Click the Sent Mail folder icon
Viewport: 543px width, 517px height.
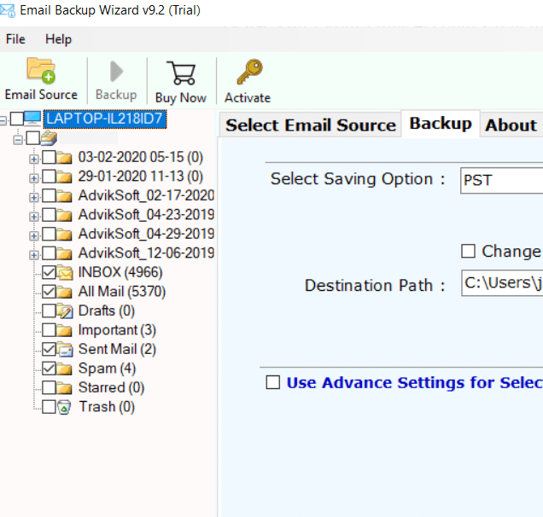65,349
